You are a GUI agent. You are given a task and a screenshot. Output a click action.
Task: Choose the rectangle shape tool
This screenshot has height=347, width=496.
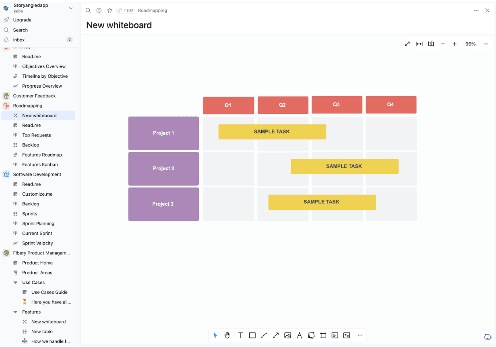point(252,335)
